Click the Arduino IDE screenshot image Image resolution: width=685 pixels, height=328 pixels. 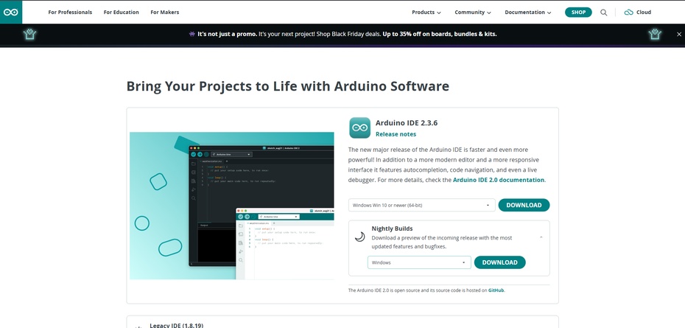(x=232, y=206)
